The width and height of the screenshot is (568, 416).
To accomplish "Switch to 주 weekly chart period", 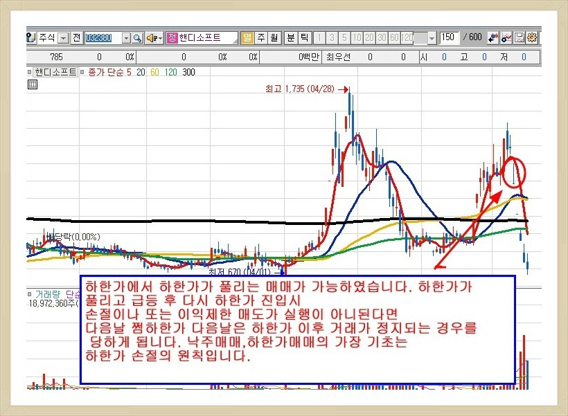I will pos(260,37).
